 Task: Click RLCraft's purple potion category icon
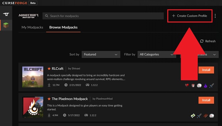(x=205, y=86)
